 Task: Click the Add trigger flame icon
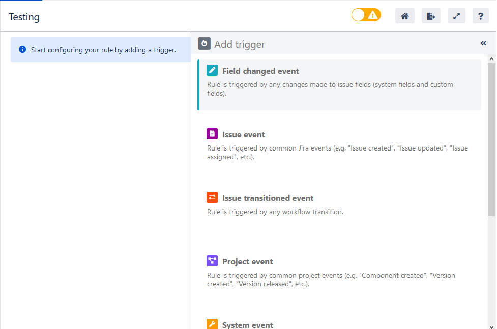point(204,44)
